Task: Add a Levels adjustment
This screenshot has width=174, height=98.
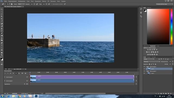Action: click(x=150, y=50)
